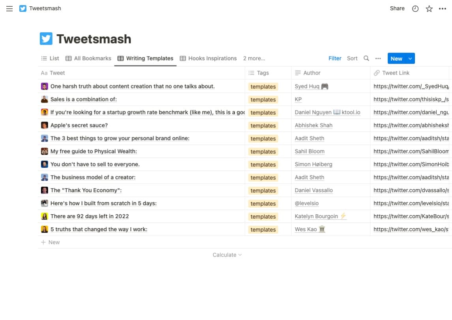Open the sidebar via the hamburger menu
Viewport: 452px width, 320px height.
[x=9, y=8]
